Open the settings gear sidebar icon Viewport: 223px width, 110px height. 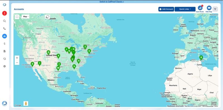point(4,66)
